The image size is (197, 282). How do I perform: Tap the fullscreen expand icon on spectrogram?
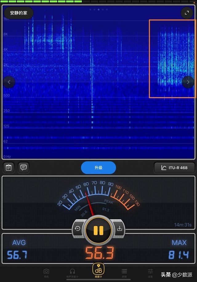[187, 13]
